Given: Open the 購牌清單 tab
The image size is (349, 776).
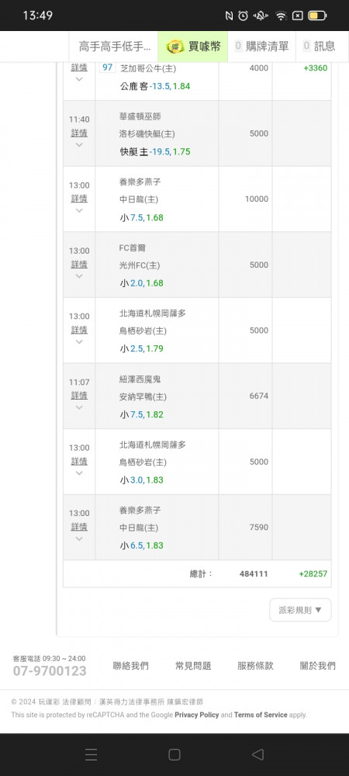Looking at the screenshot, I should 261,47.
